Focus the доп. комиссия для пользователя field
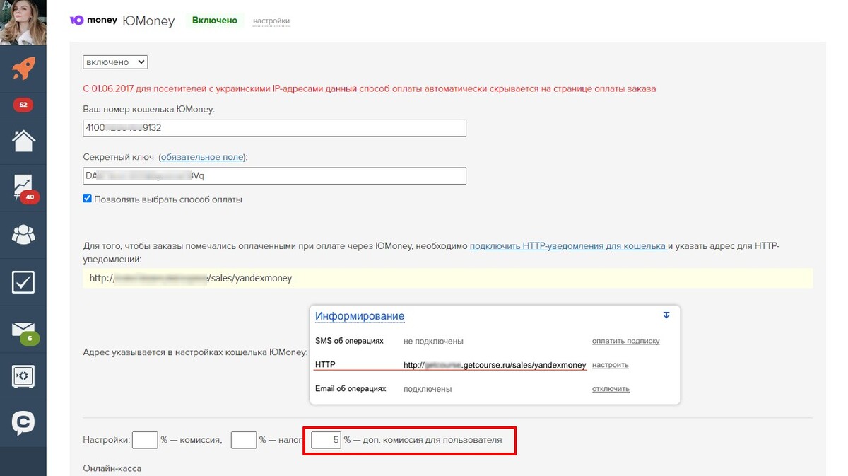Screen dimensions: 848x476 [327, 440]
